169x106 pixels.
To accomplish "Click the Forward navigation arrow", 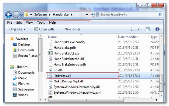I will pyautogui.click(x=16, y=15).
